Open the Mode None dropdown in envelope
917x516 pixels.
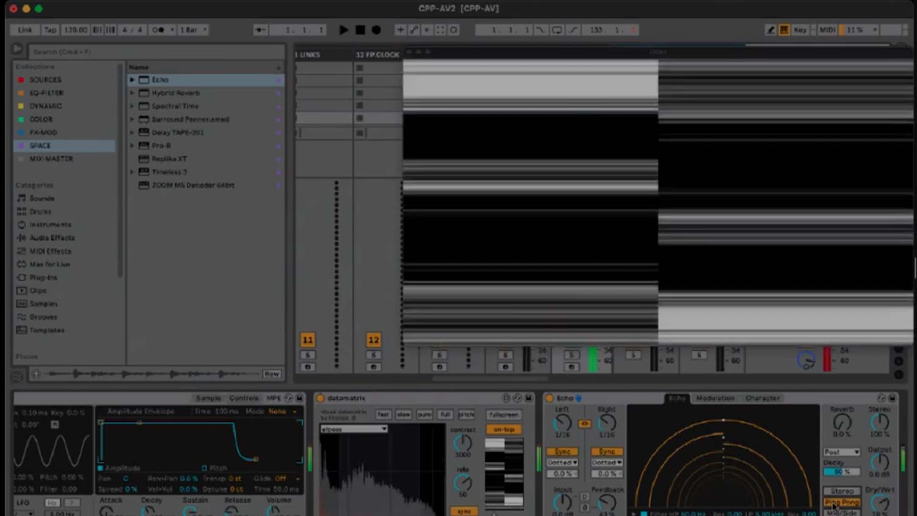click(282, 411)
